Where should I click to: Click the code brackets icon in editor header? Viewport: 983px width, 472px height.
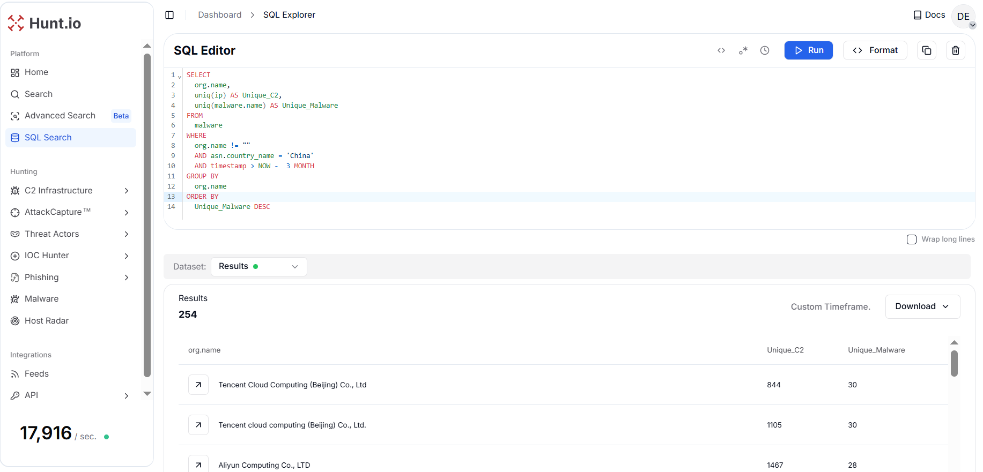721,50
